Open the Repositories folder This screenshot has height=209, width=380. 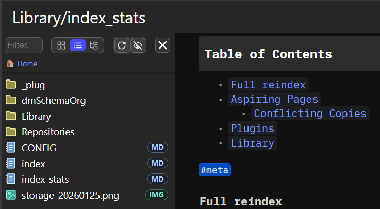click(x=48, y=132)
